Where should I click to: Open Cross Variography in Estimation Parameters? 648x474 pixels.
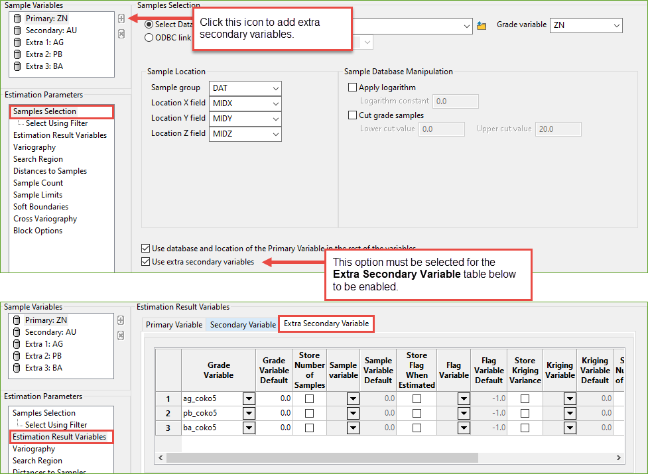(x=45, y=219)
